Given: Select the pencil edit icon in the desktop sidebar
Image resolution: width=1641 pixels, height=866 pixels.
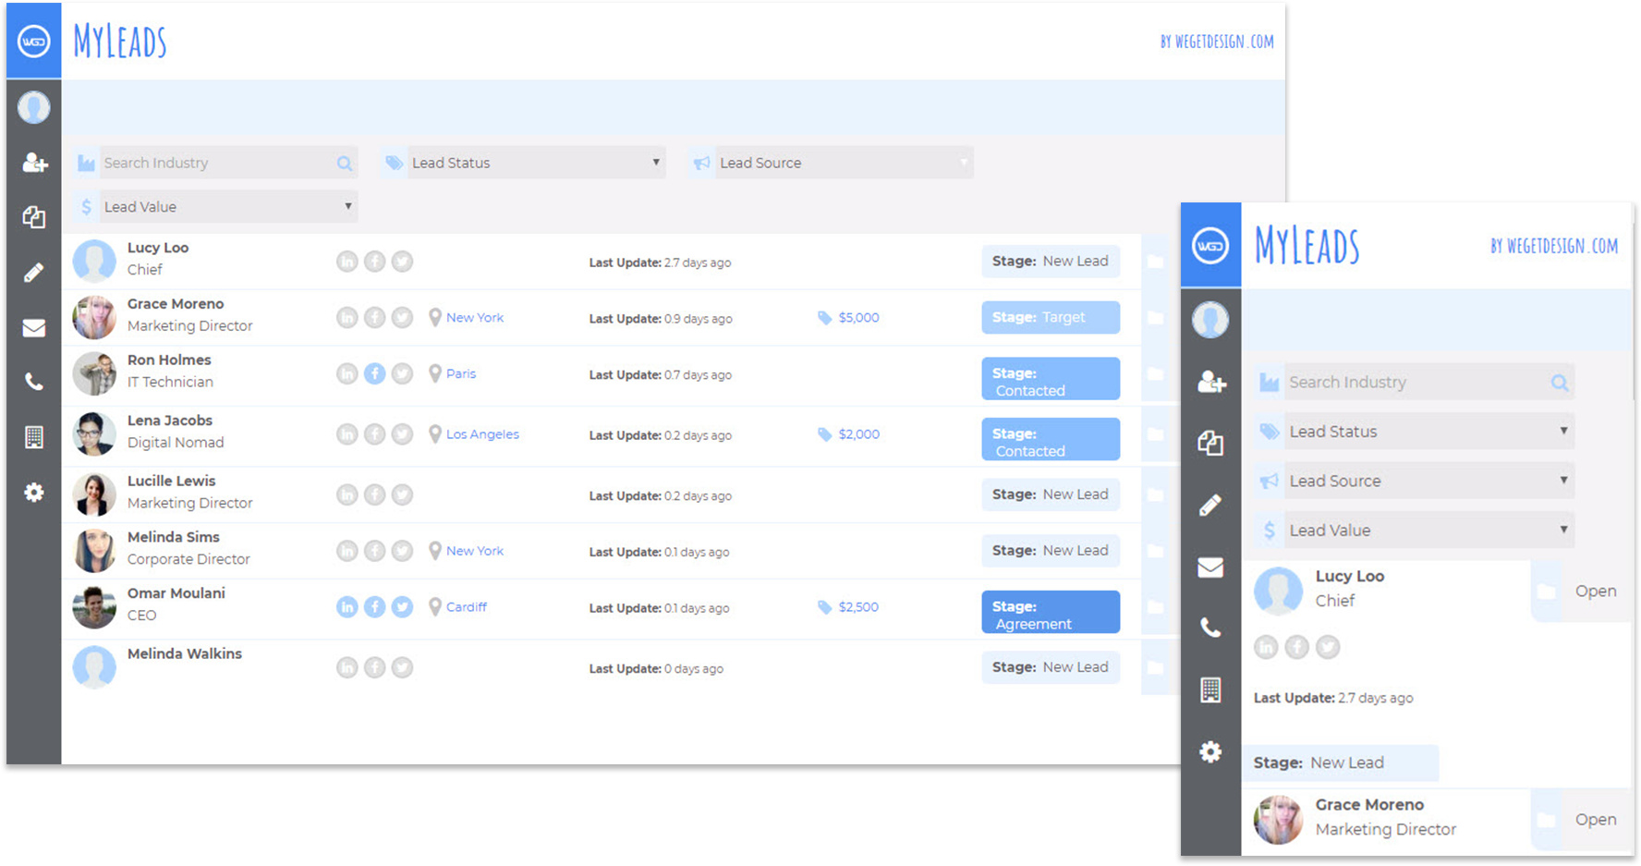Looking at the screenshot, I should [34, 273].
